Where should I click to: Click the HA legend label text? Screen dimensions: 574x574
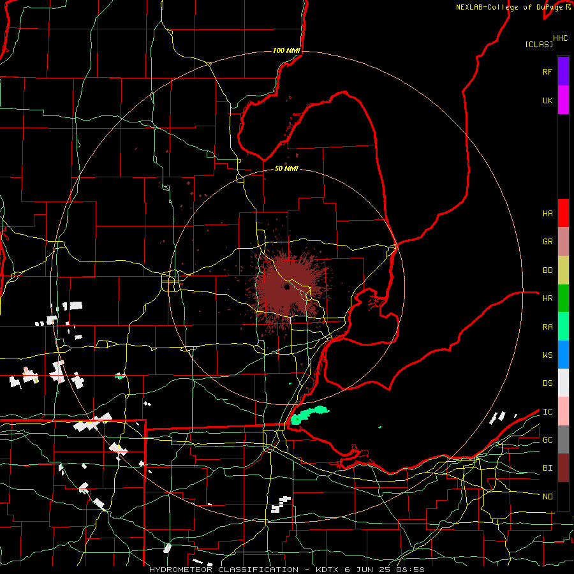pos(547,213)
